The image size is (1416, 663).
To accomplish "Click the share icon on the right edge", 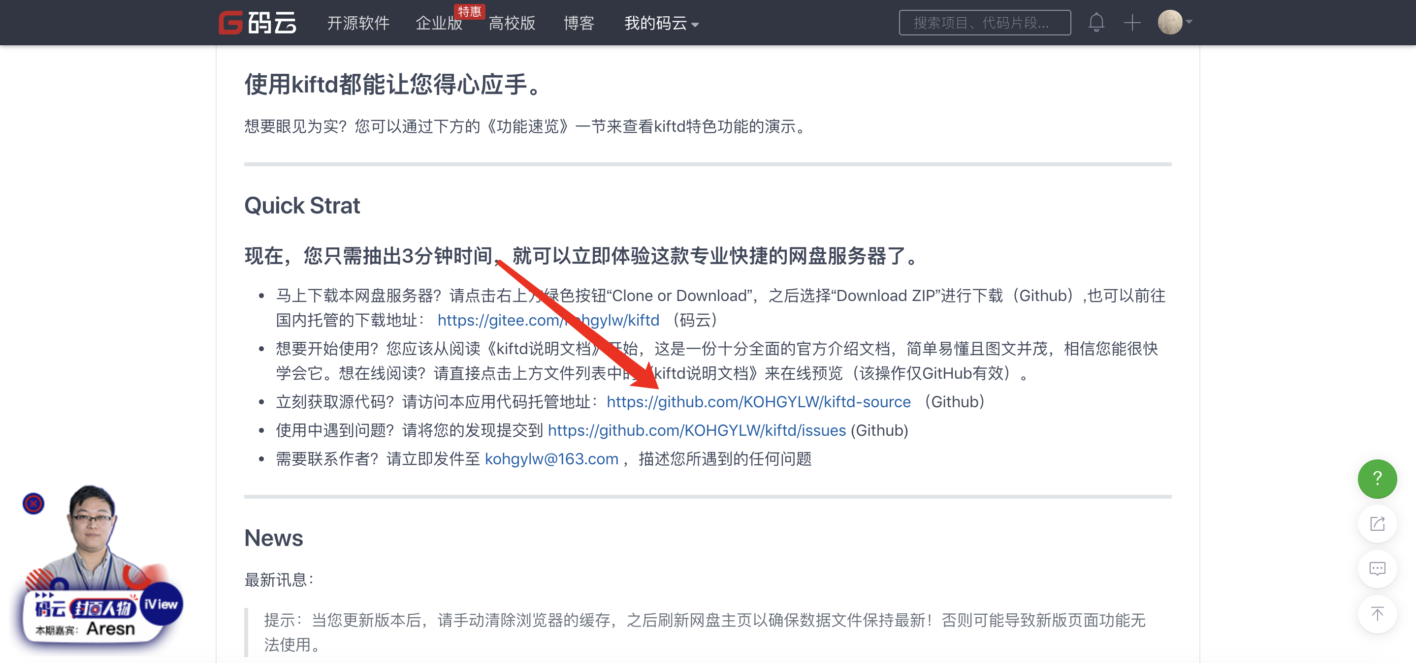I will click(1377, 524).
